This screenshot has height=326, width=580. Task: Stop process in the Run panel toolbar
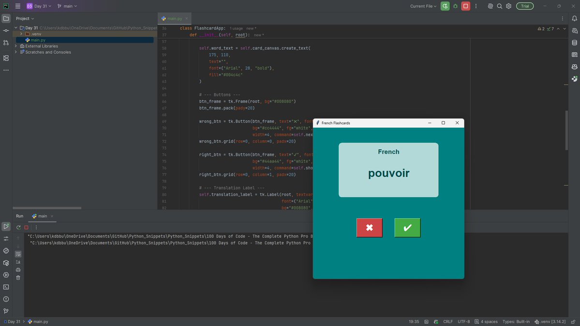click(26, 227)
